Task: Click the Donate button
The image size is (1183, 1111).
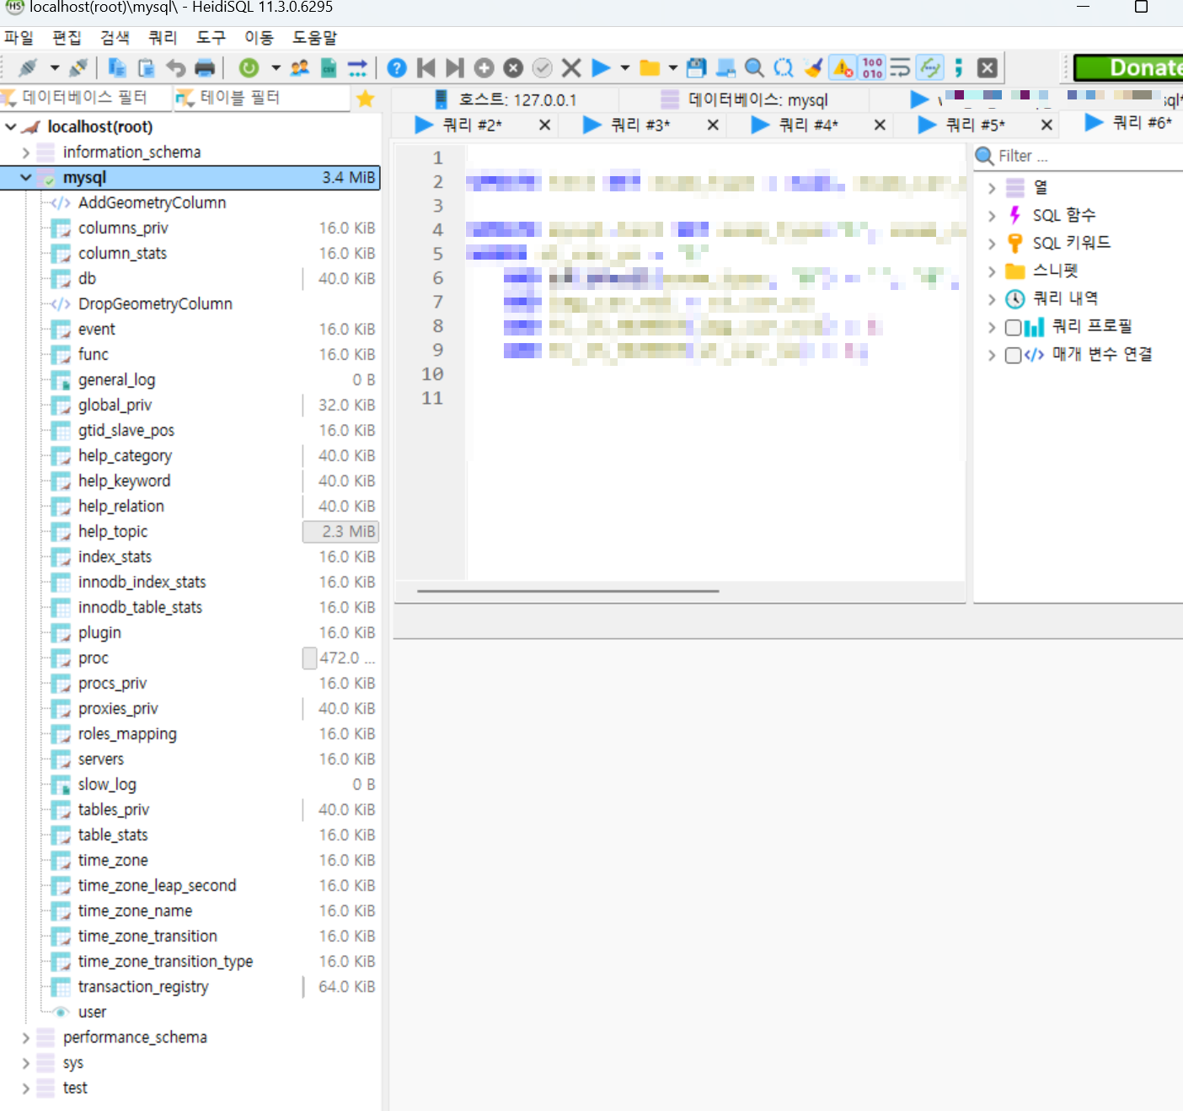Action: point(1129,67)
